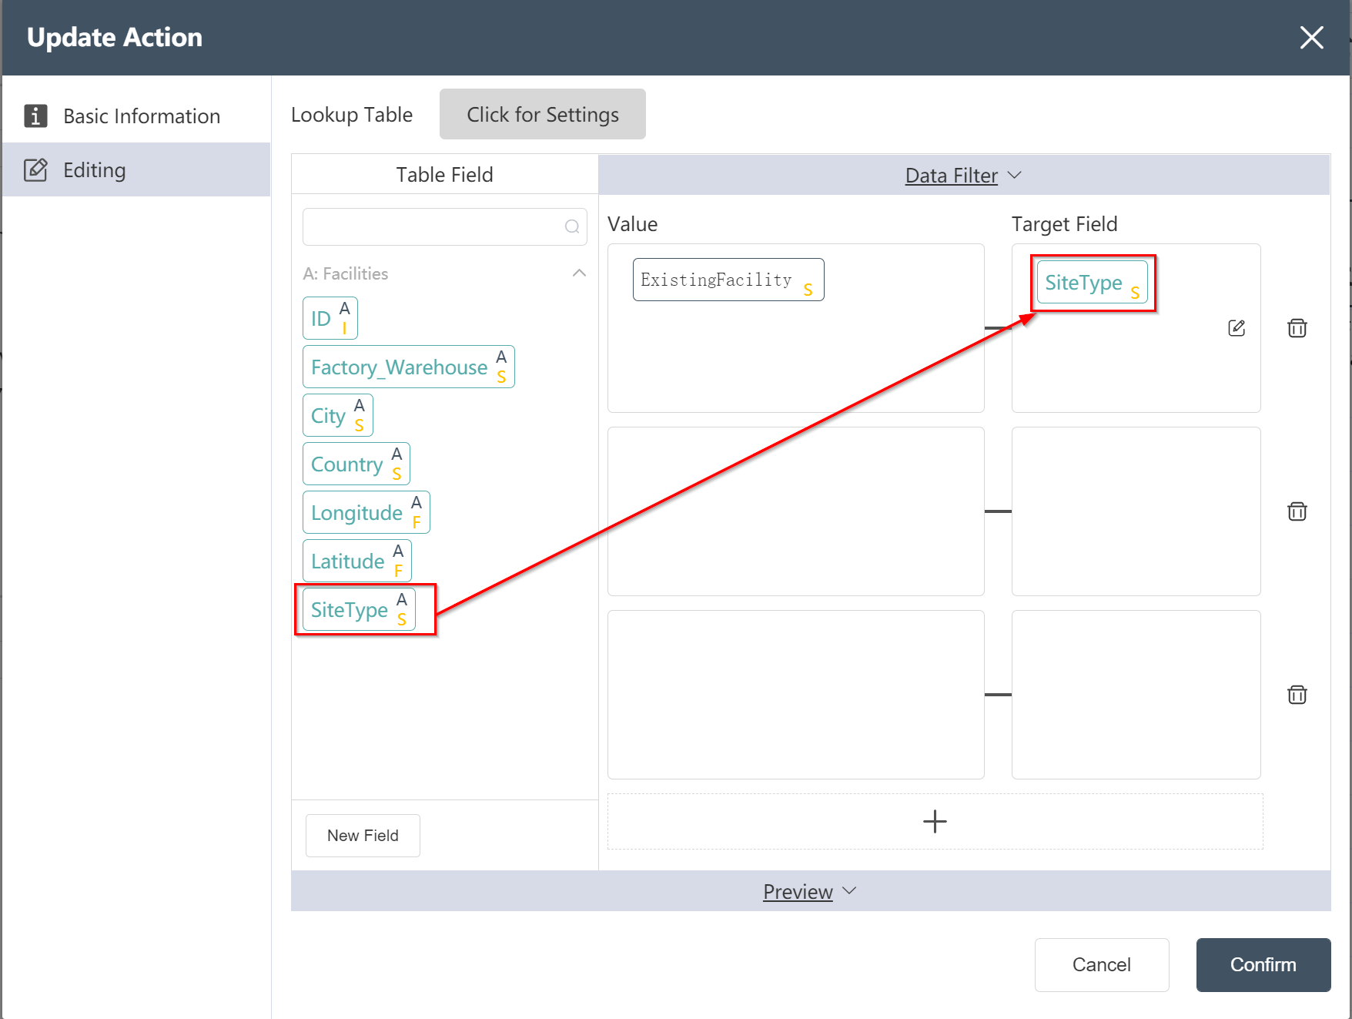Click the New Field button

(363, 835)
